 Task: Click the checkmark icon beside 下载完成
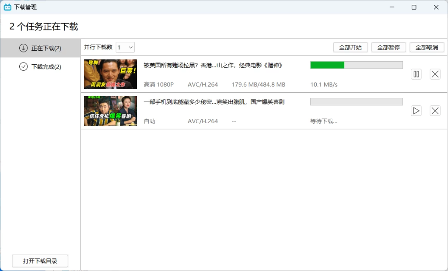click(x=24, y=68)
